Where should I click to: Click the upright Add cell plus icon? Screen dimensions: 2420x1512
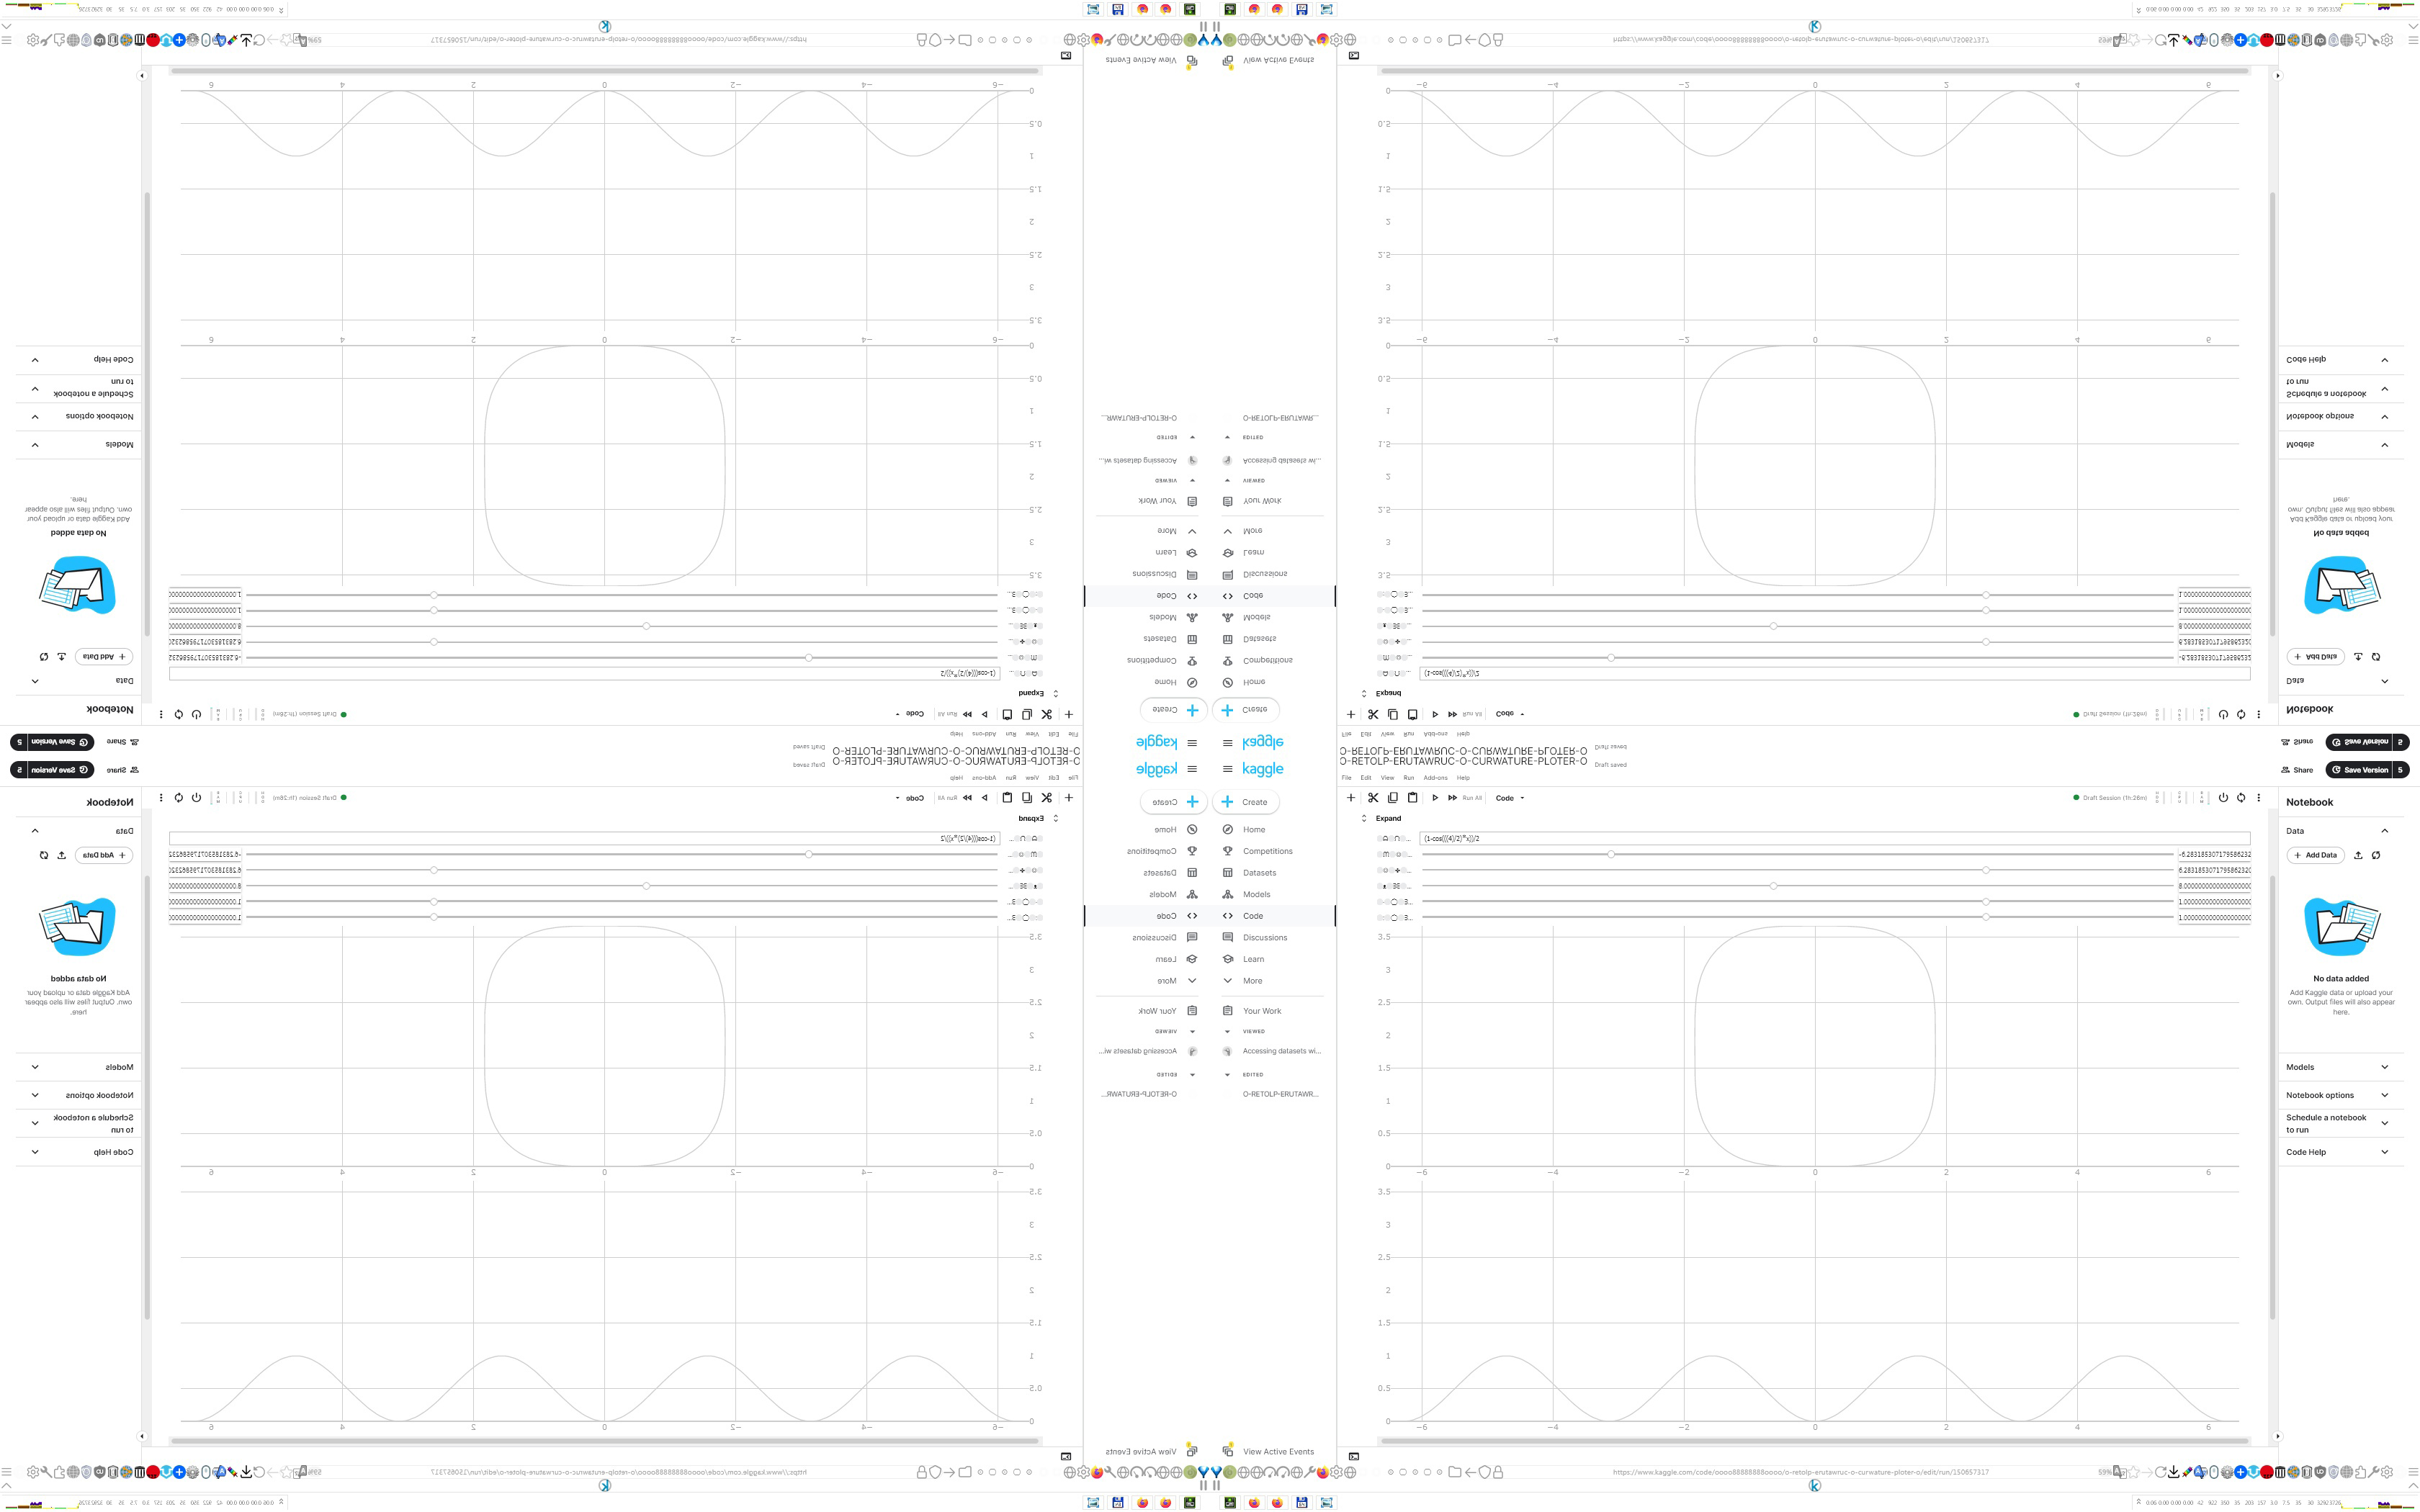pyautogui.click(x=1351, y=798)
